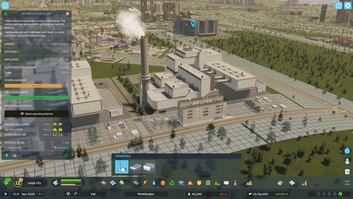Image resolution: width=353 pixels, height=199 pixels.
Task: Click the -102 /h population change
Action: pyautogui.click(x=223, y=194)
